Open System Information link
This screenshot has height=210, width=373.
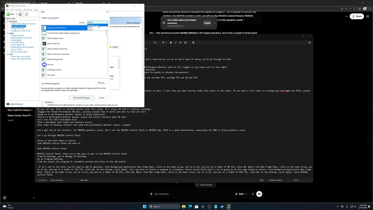[x=16, y=104]
